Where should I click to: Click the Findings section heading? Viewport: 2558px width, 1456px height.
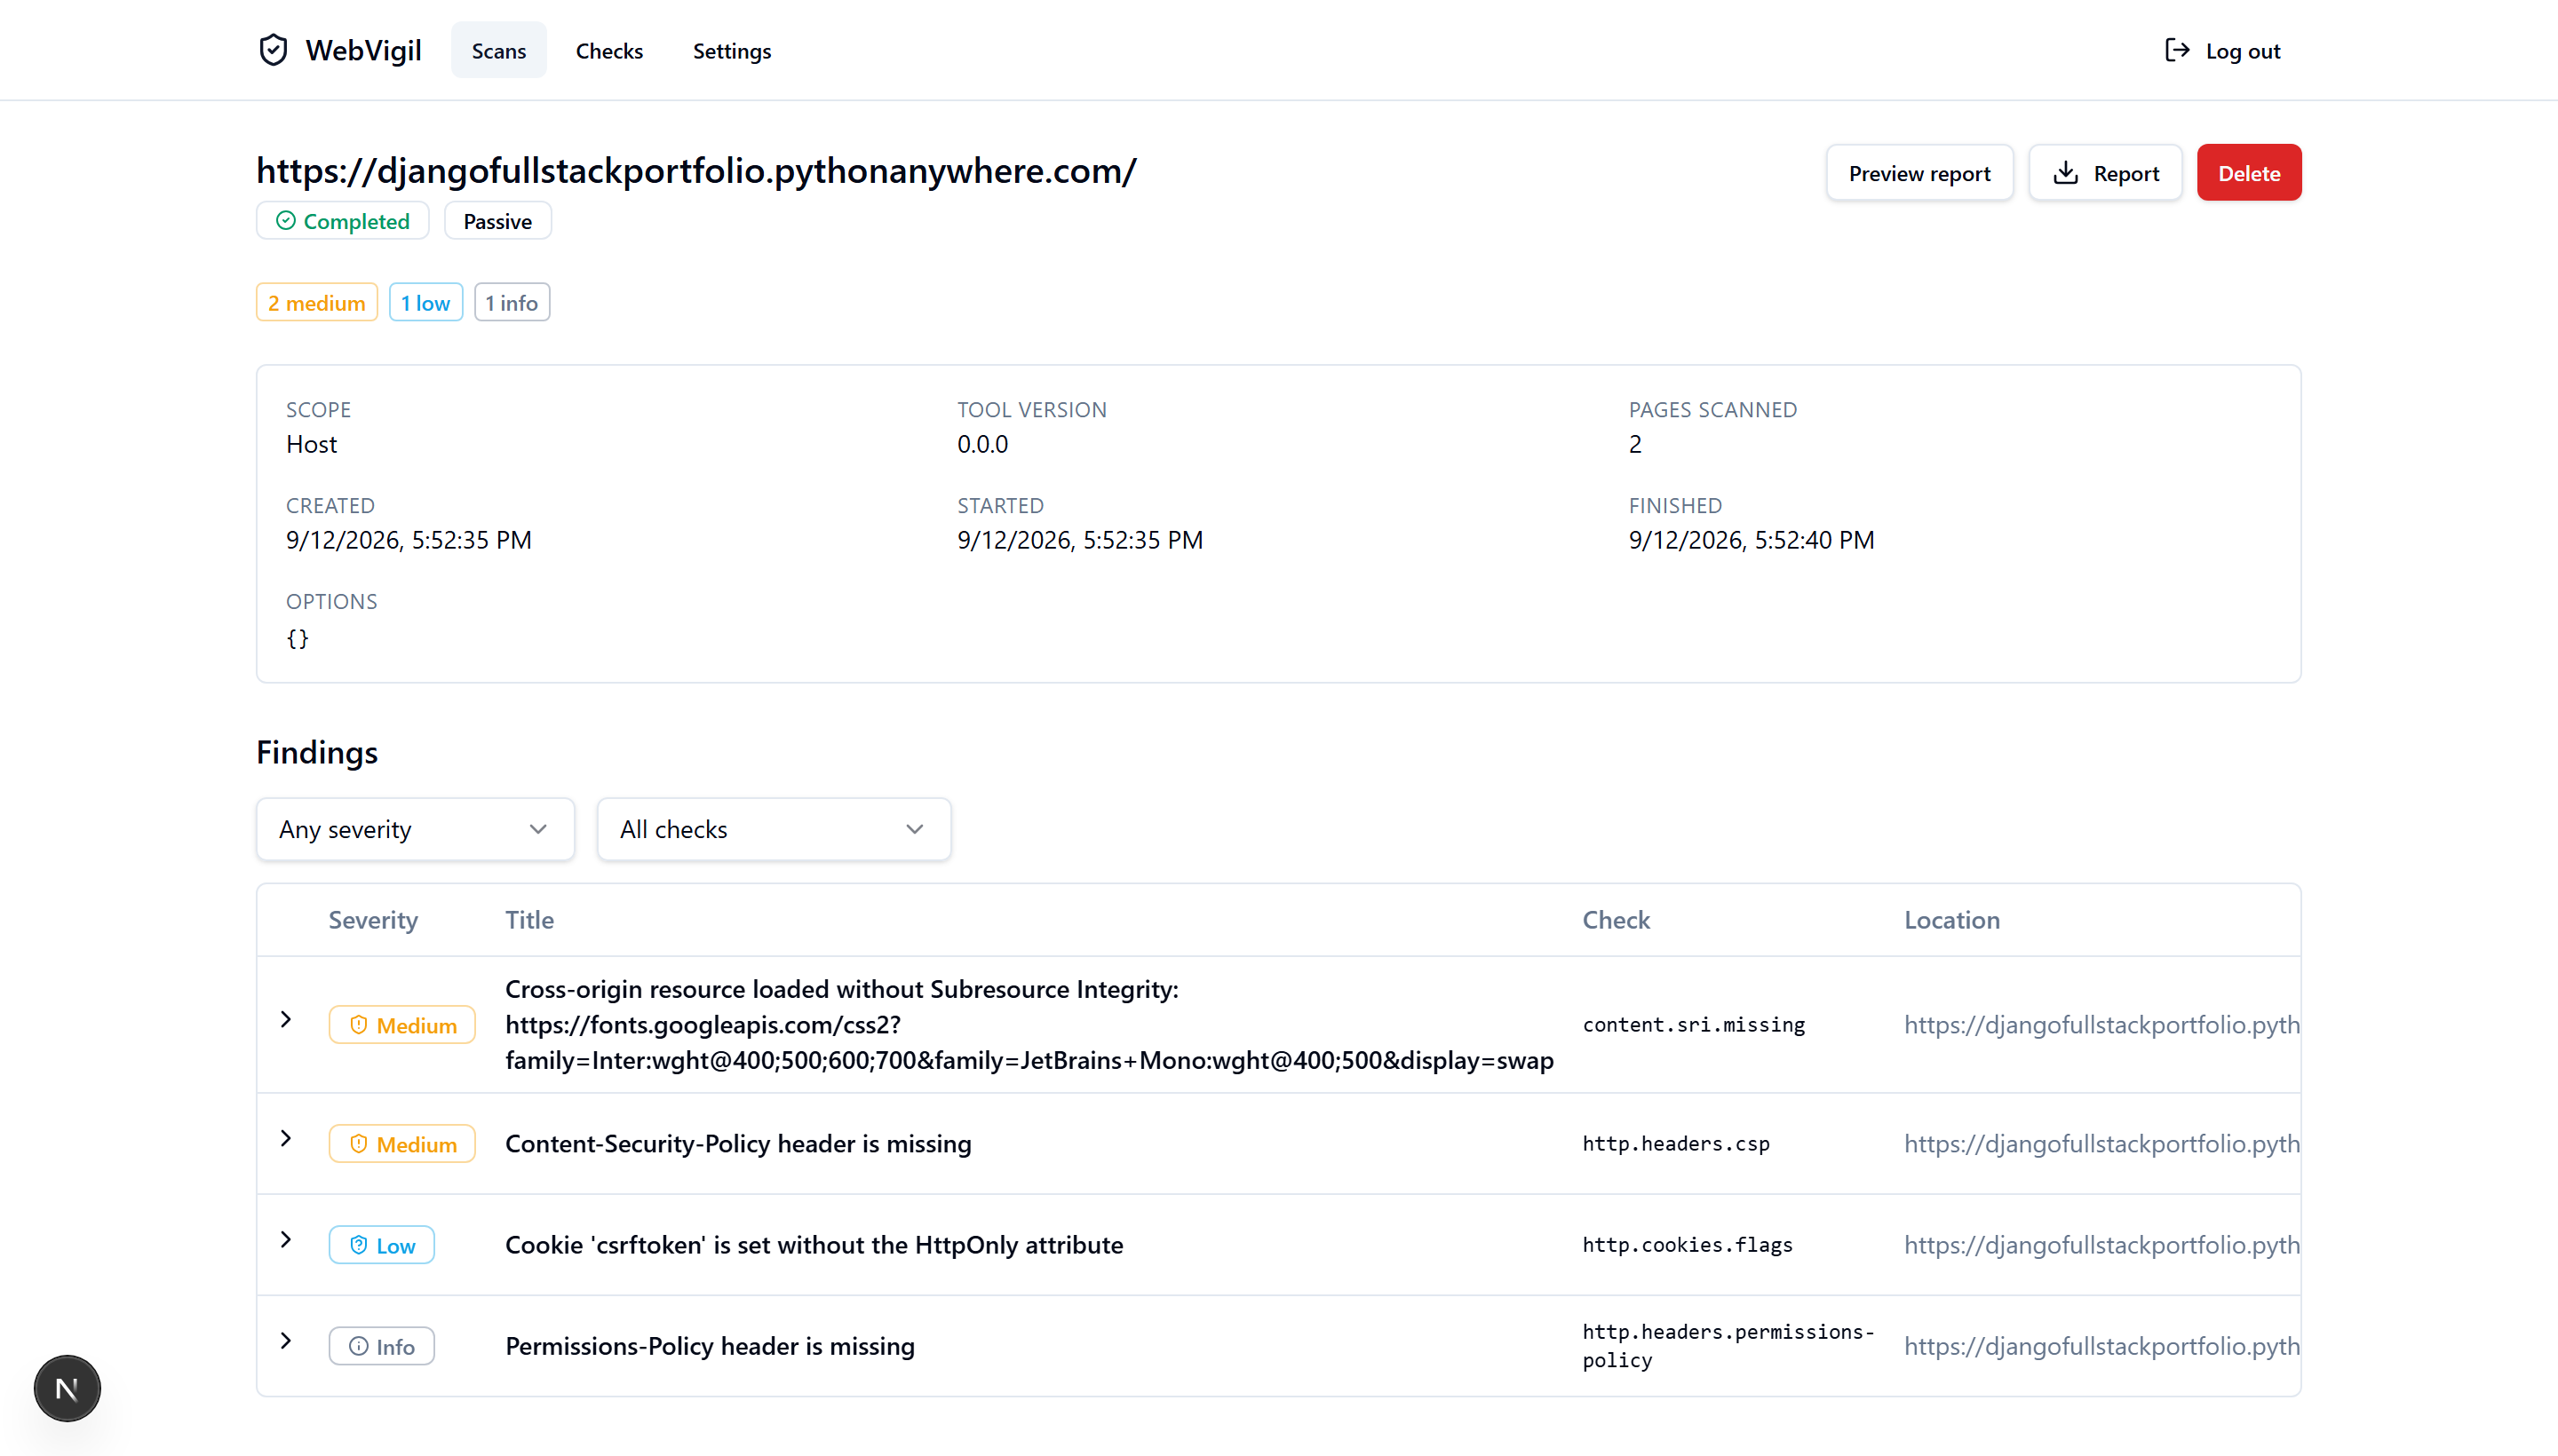[316, 752]
